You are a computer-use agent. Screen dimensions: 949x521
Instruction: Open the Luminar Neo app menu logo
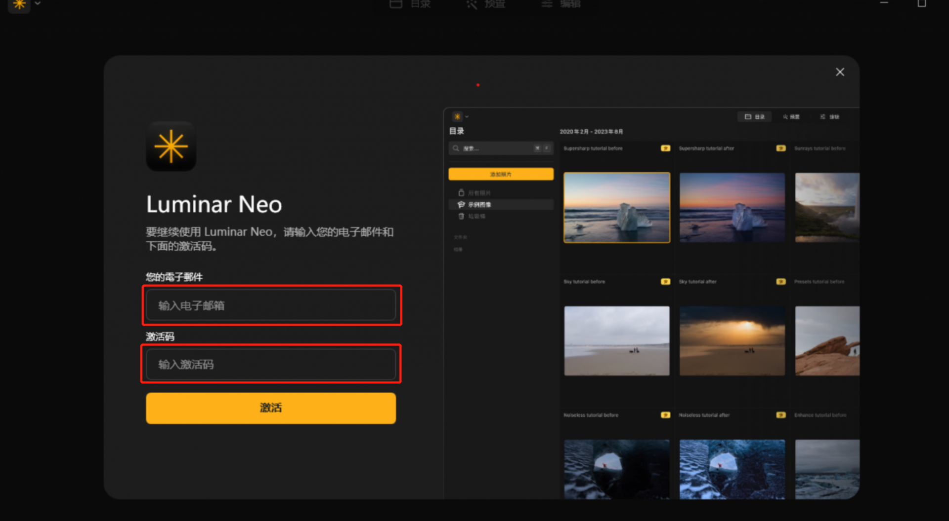point(19,4)
